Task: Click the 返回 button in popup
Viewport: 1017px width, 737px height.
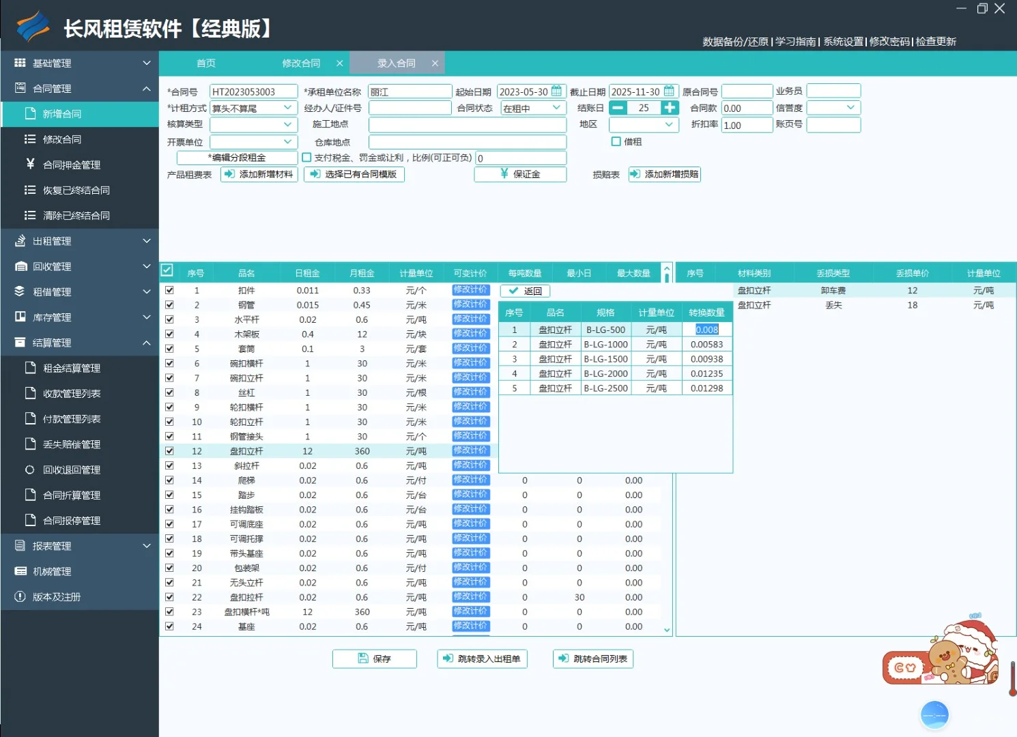Action: point(526,291)
